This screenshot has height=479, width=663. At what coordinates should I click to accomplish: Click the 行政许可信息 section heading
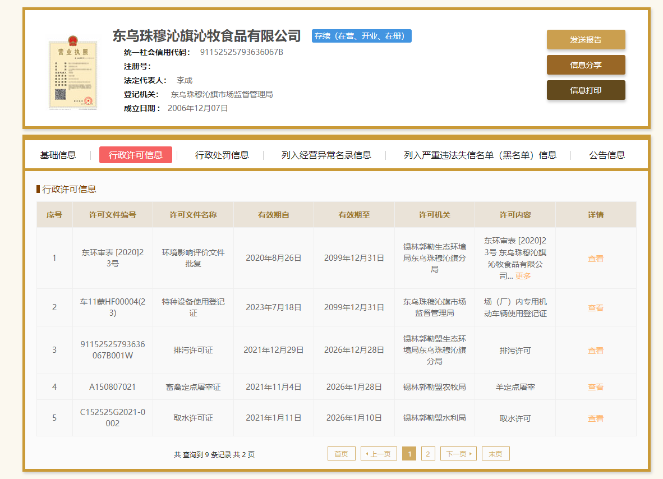69,189
